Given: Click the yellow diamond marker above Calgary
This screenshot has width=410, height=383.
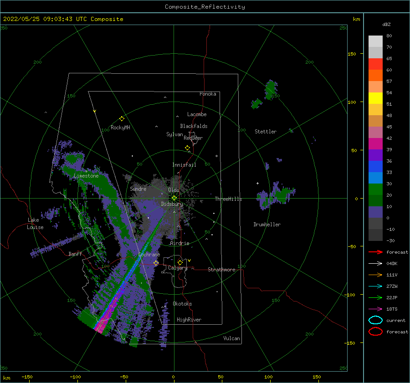Looking at the screenshot, I should (x=180, y=262).
